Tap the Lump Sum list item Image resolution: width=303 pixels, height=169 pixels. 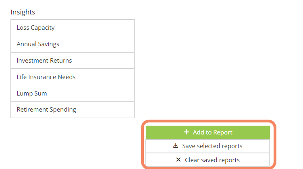tap(73, 93)
